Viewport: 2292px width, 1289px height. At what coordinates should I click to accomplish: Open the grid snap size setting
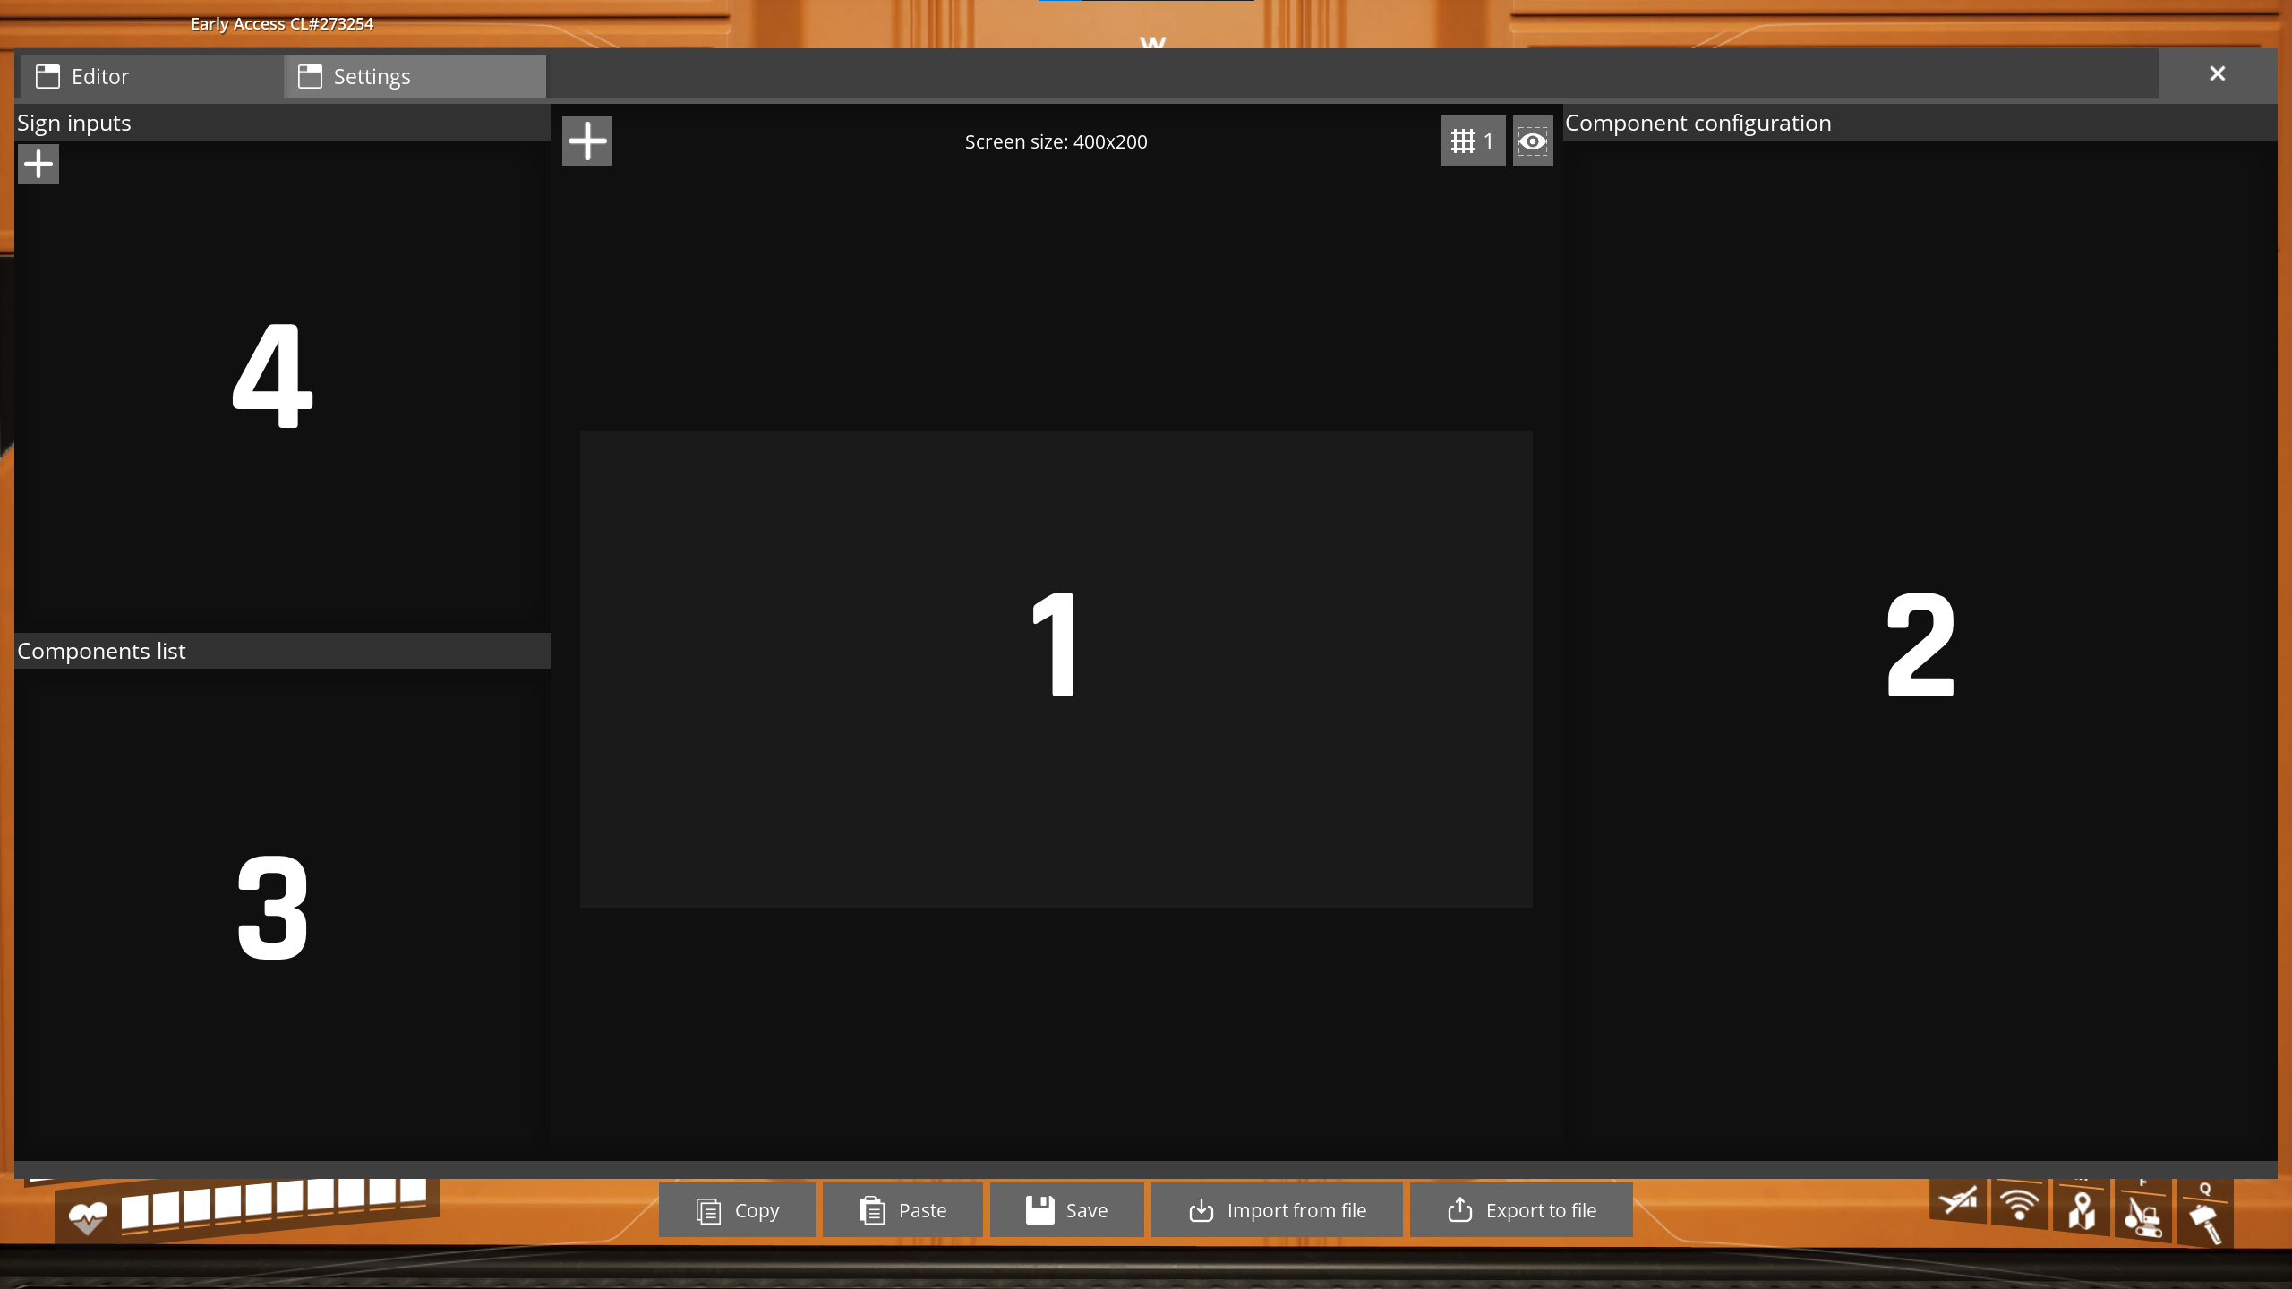click(x=1473, y=141)
